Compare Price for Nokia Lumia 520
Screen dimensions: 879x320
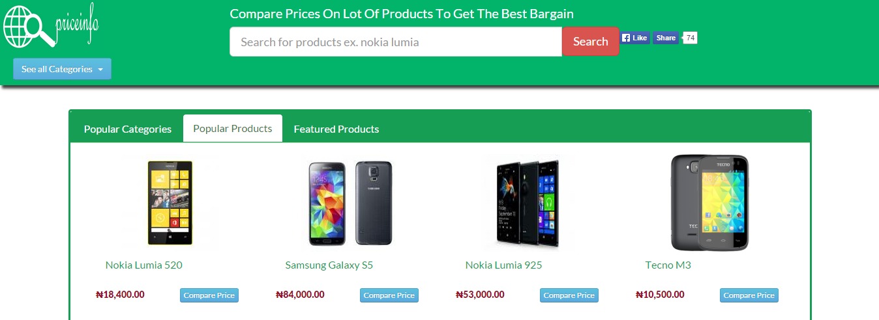[209, 295]
